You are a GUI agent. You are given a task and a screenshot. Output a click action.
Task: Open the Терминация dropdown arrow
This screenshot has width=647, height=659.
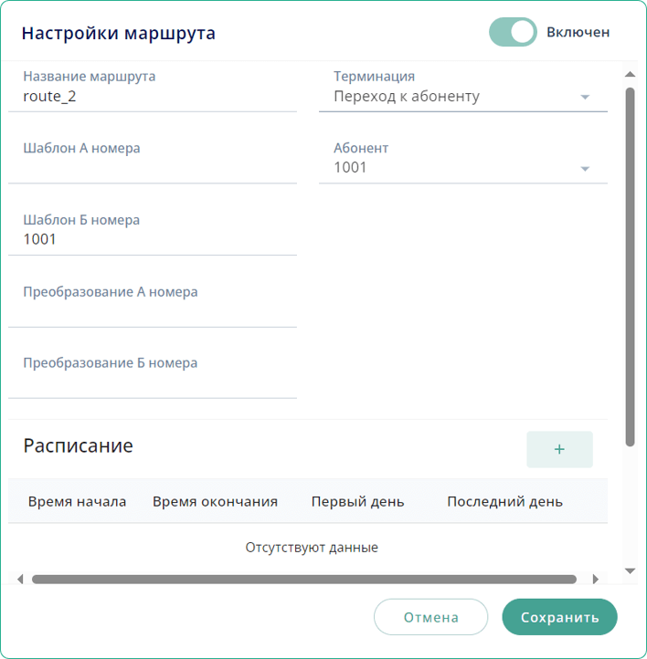point(585,97)
